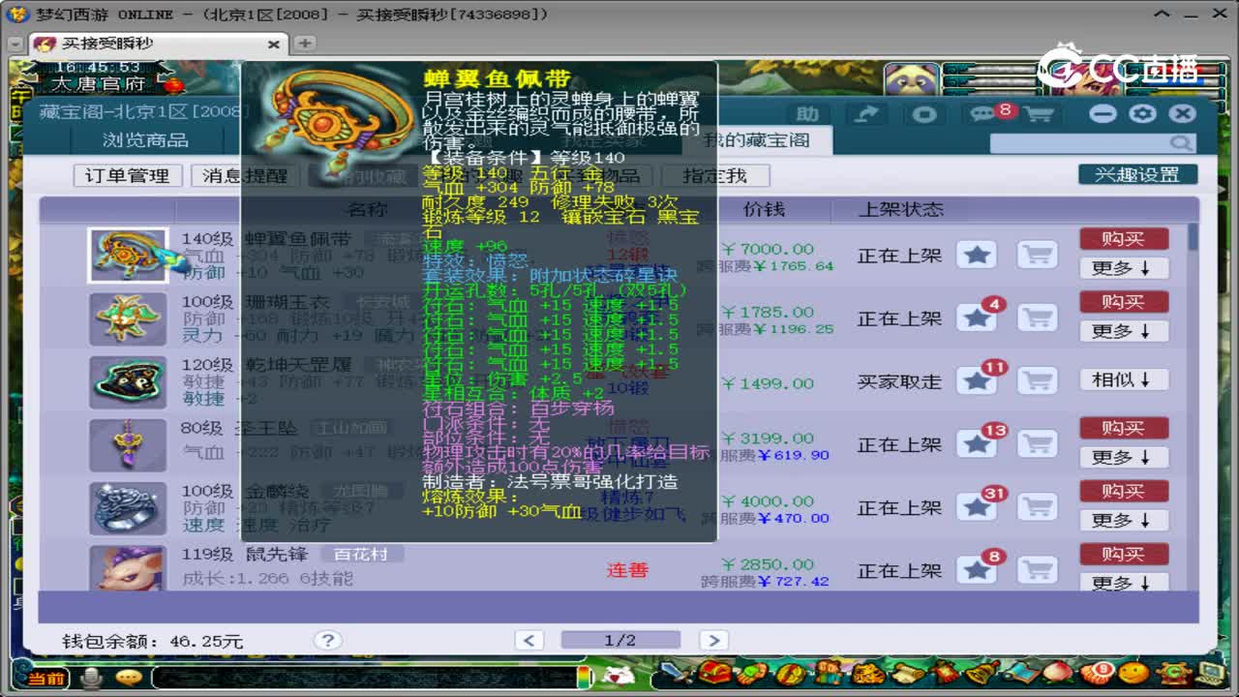Switch to the 浏览商品 tab
Screen dimensions: 1239x697
[145, 140]
